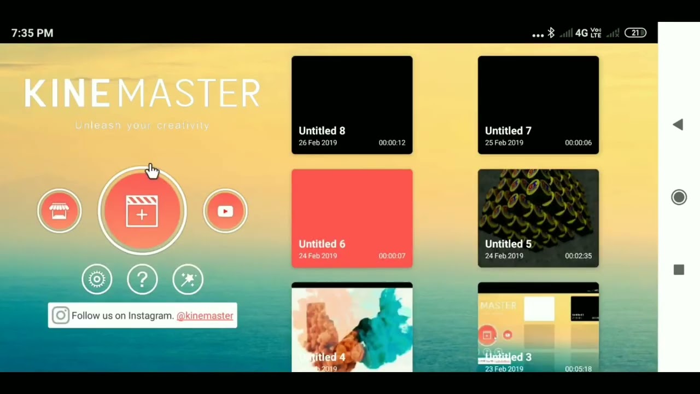
Task: Click the KINEMASTER logo title
Action: pos(142,94)
